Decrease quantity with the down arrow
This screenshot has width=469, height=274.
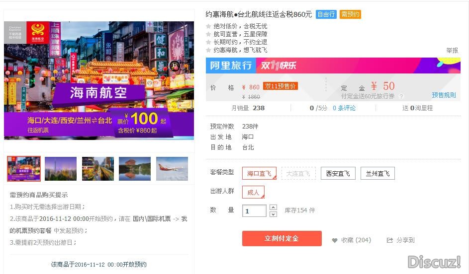pos(273,214)
